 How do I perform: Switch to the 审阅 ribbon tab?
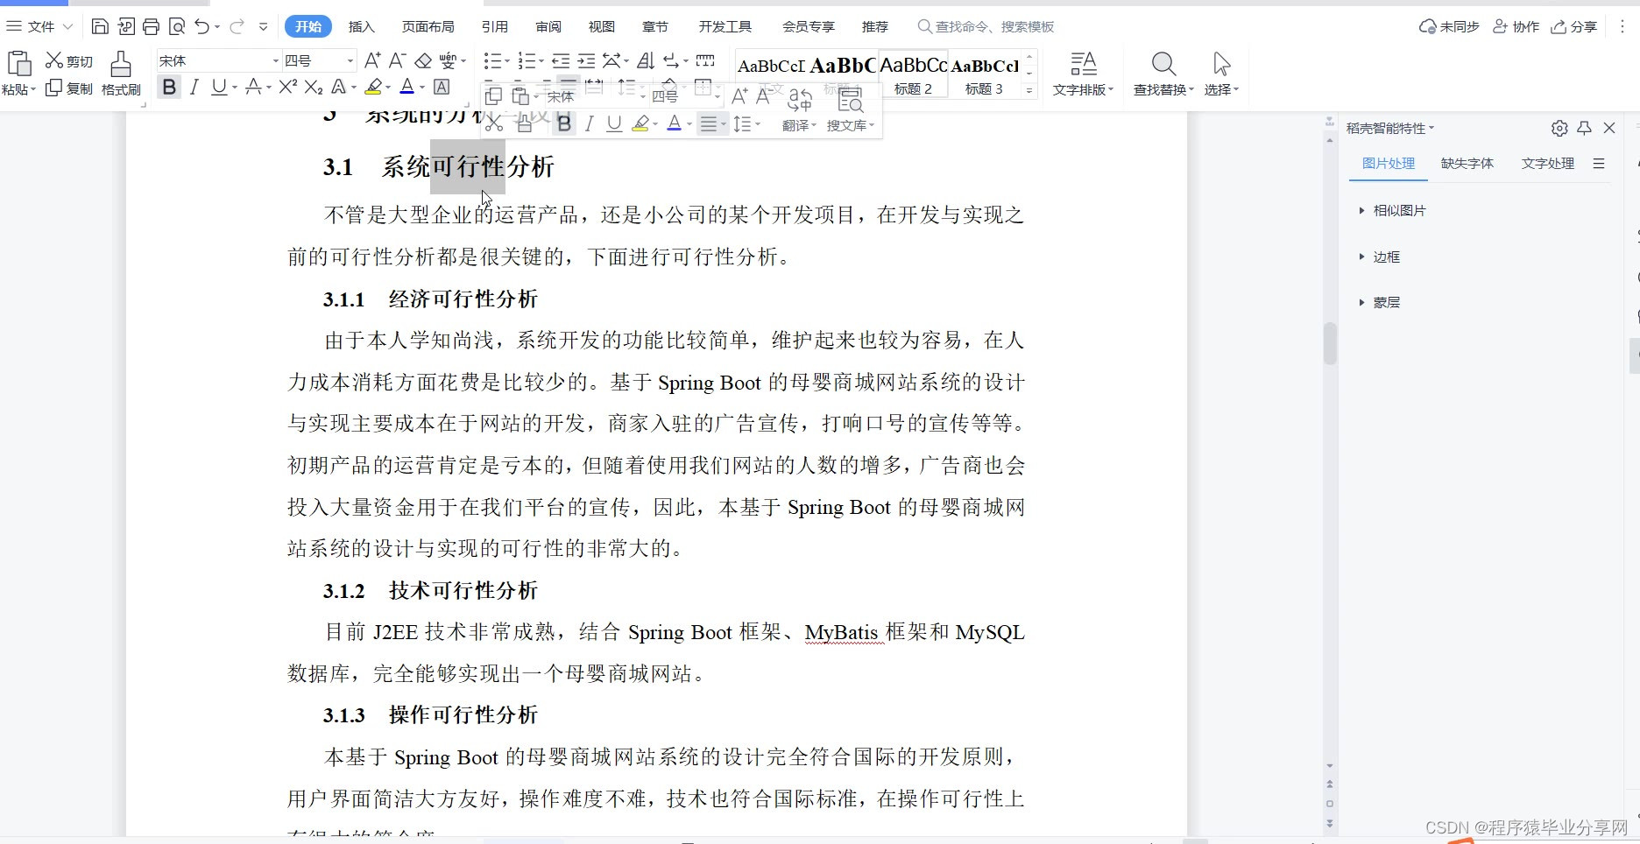pyautogui.click(x=548, y=26)
